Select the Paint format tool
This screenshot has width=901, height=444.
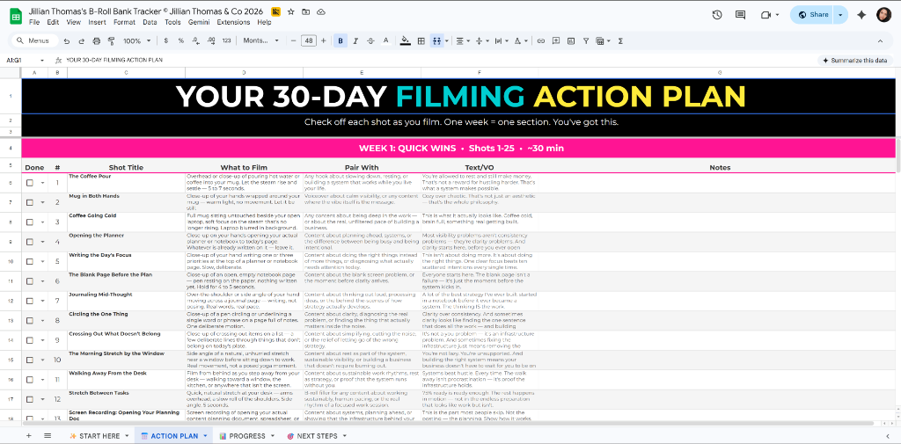112,40
